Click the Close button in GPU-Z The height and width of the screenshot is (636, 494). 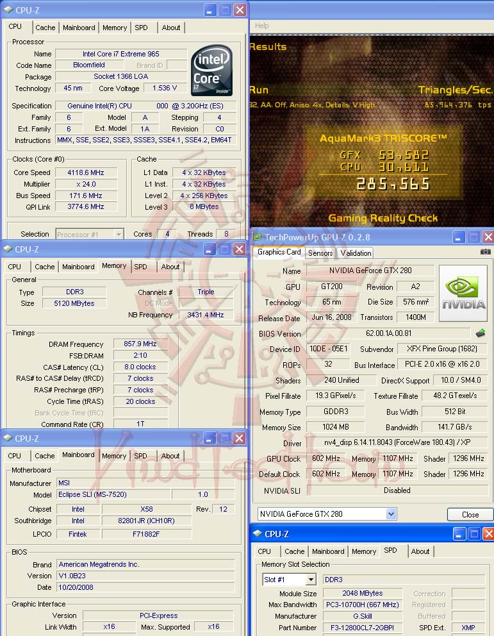[470, 514]
